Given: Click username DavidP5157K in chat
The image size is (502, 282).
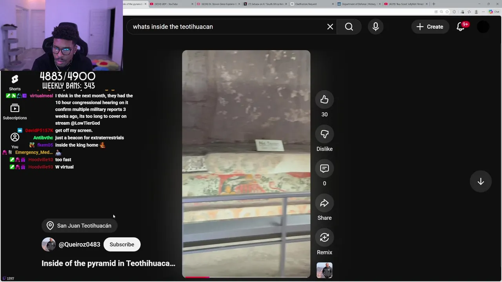Looking at the screenshot, I should (39, 130).
